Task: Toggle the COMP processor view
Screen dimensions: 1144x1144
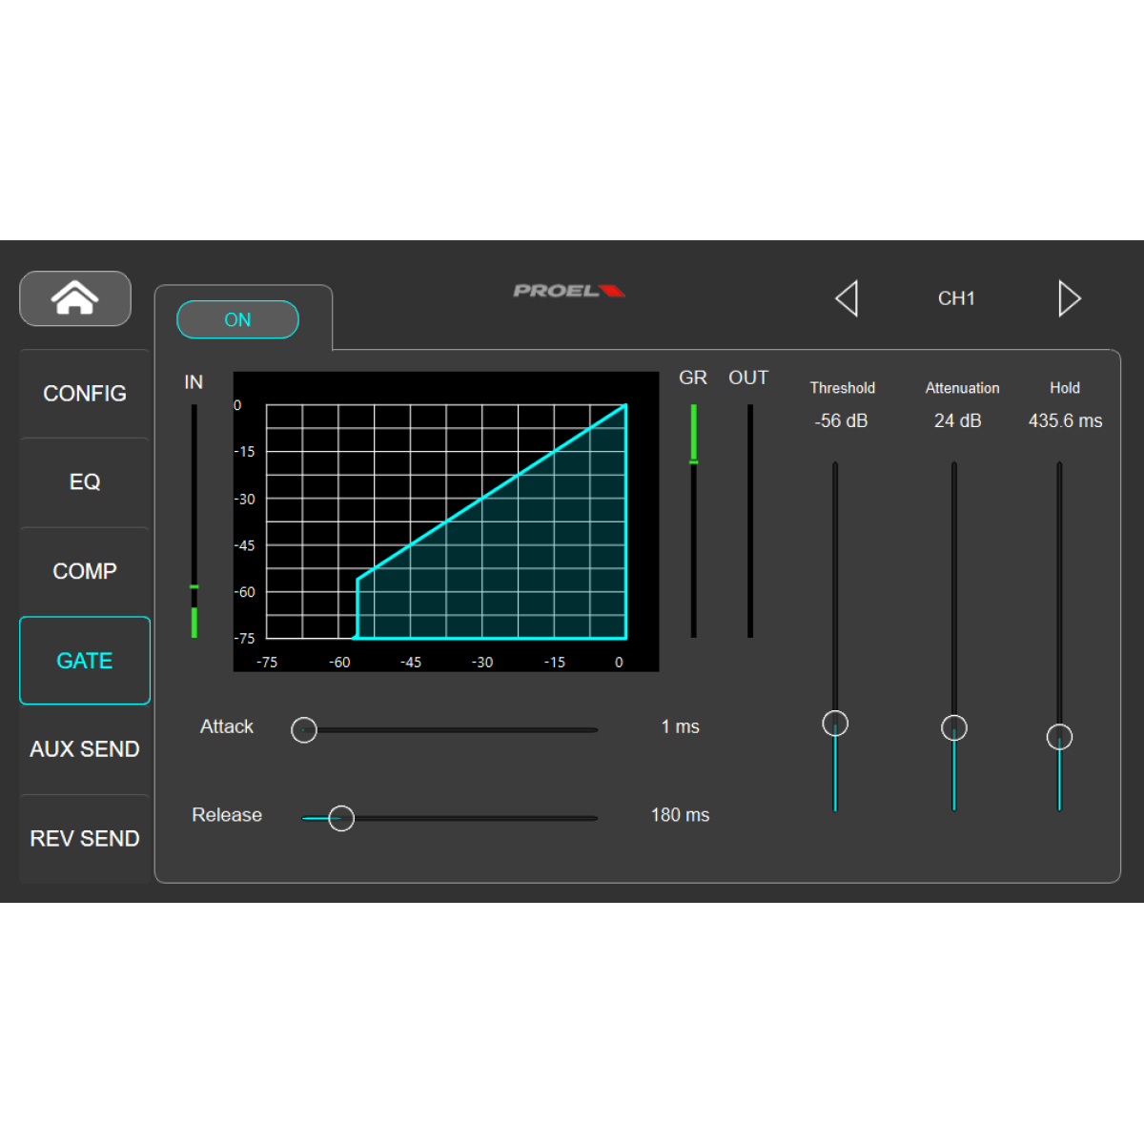Action: (84, 571)
